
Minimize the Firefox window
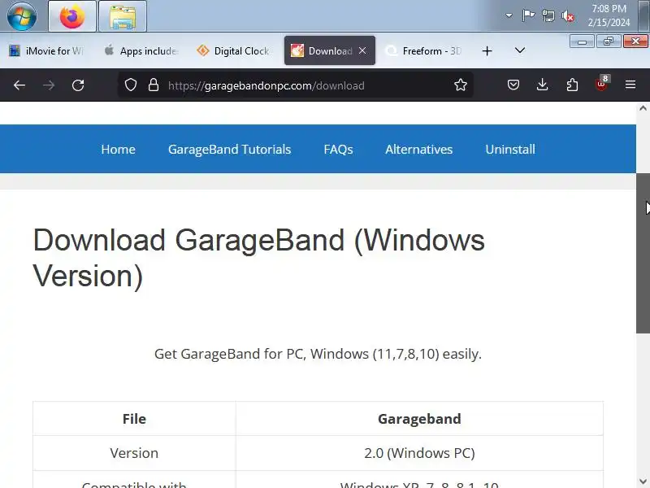click(x=582, y=41)
